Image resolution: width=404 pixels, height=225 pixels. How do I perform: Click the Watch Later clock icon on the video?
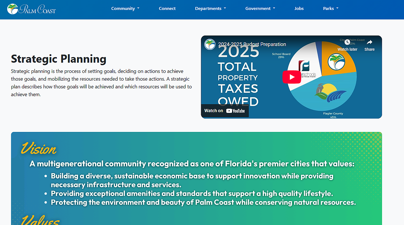[x=347, y=42]
